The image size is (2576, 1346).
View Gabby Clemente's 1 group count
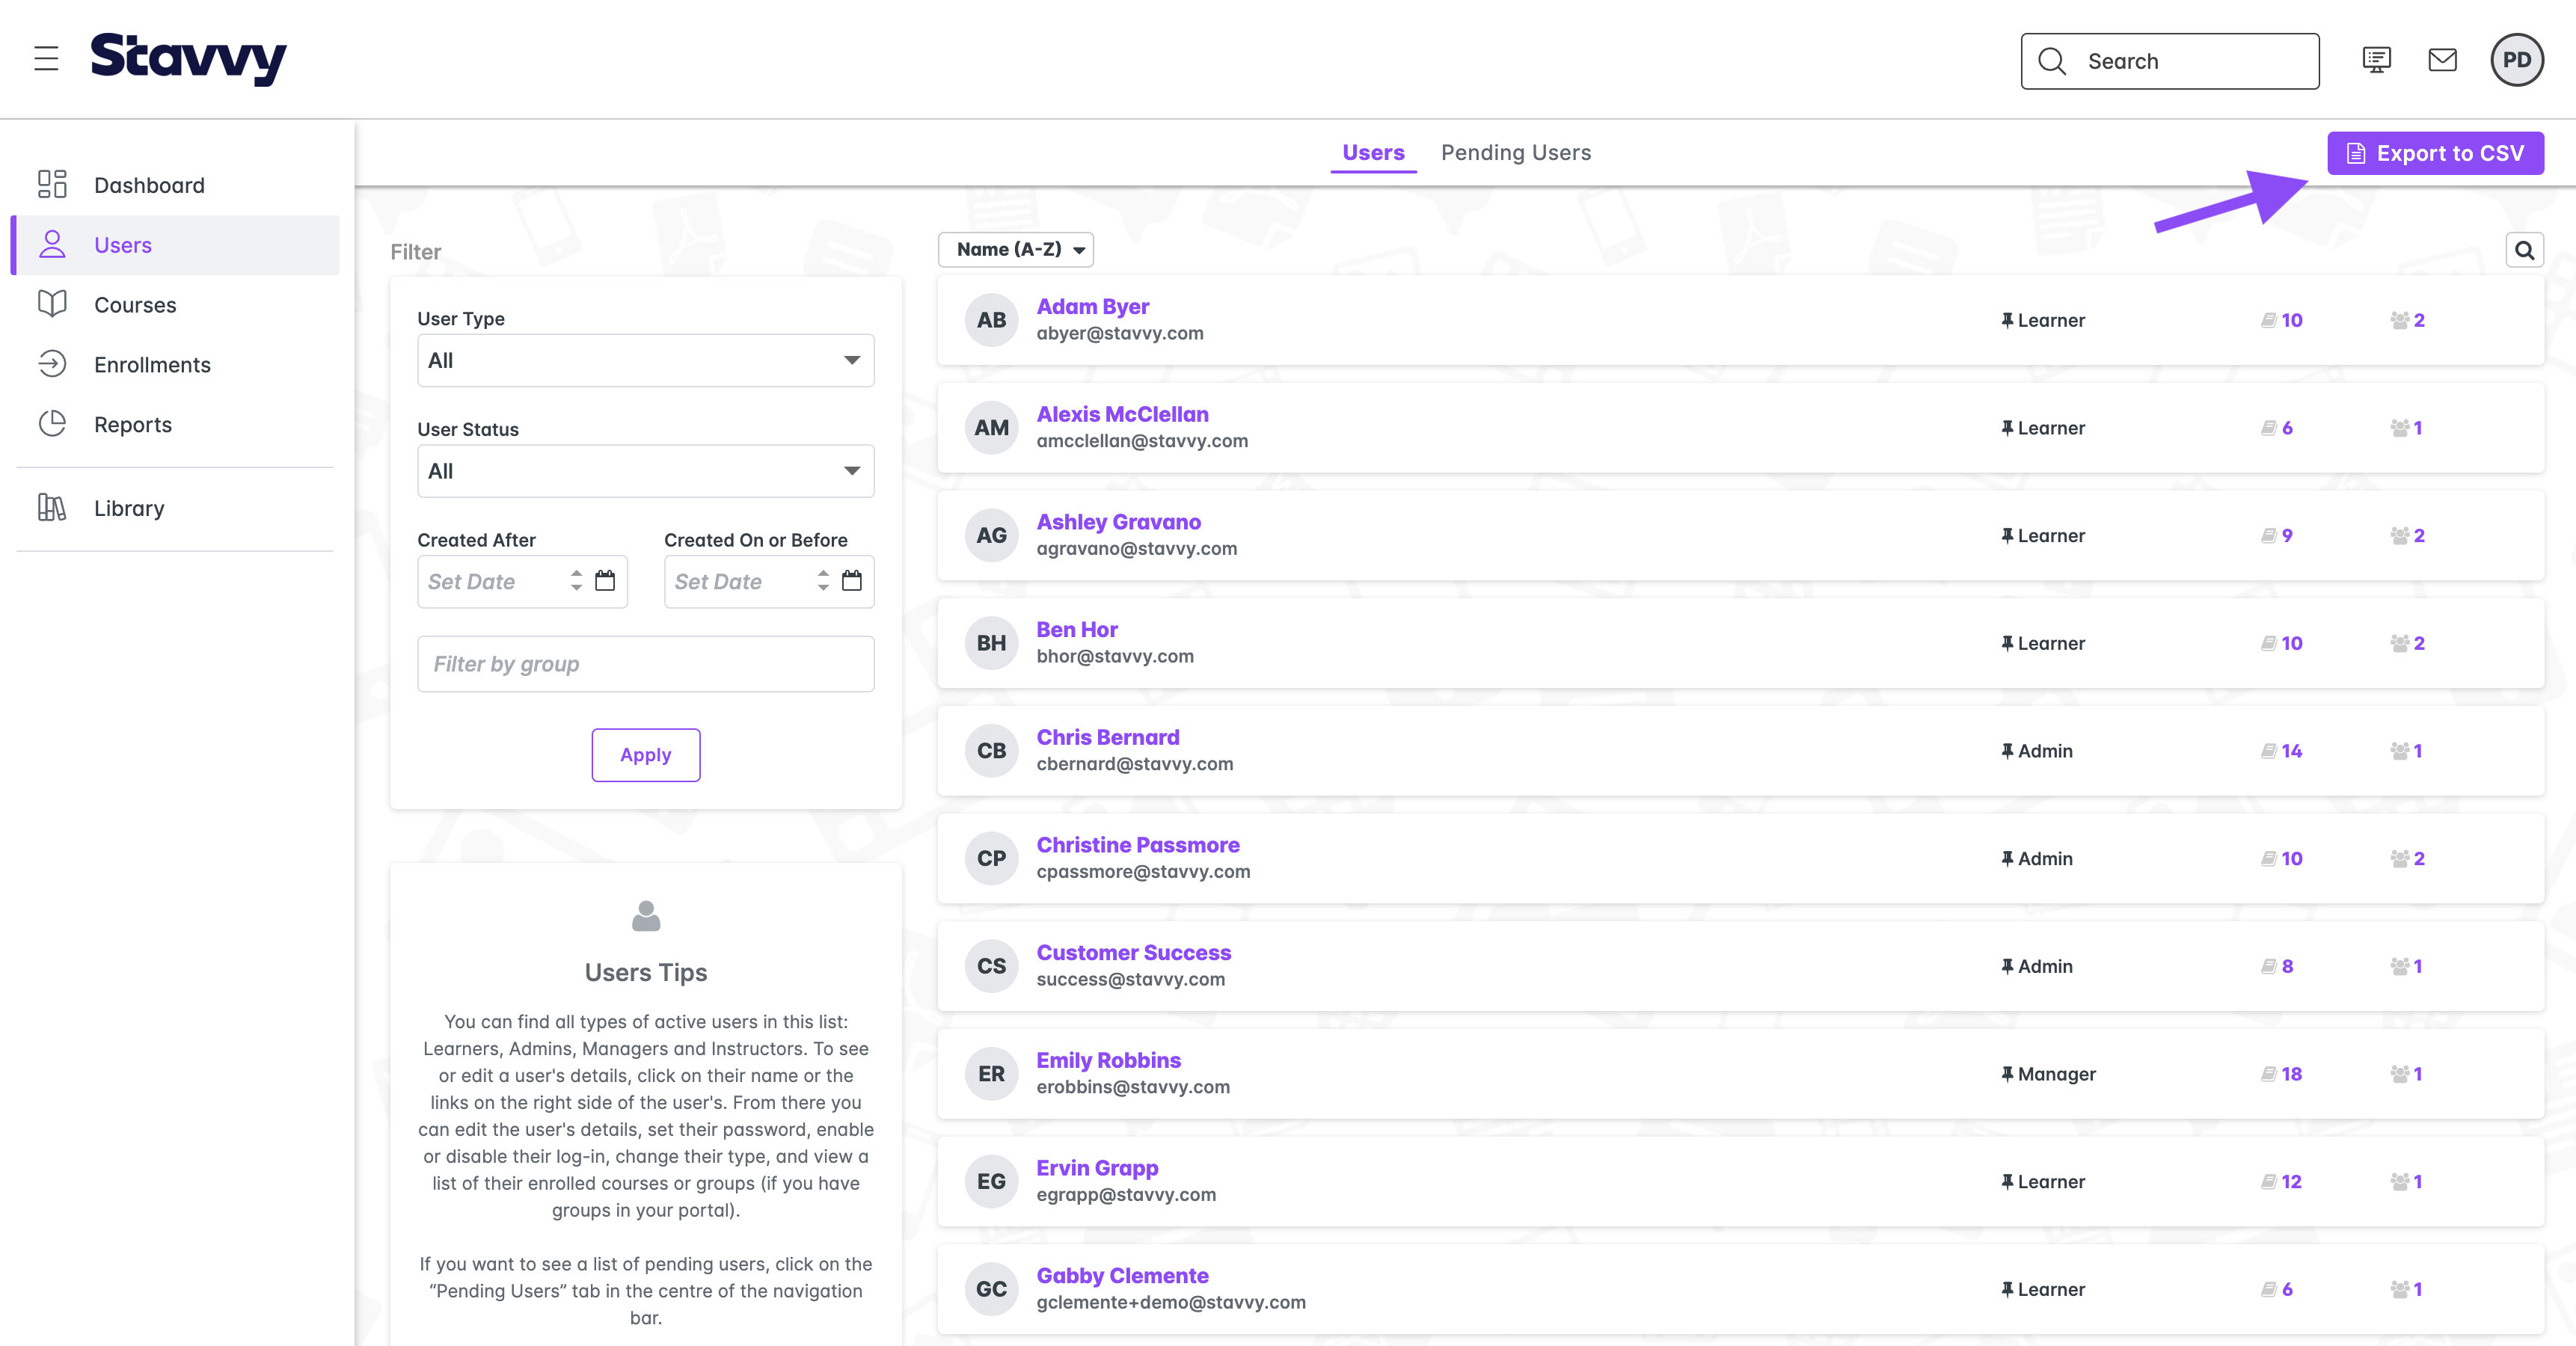tap(2406, 1289)
